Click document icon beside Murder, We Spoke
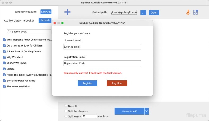This screenshot has height=121, width=209. [x=5, y=63]
